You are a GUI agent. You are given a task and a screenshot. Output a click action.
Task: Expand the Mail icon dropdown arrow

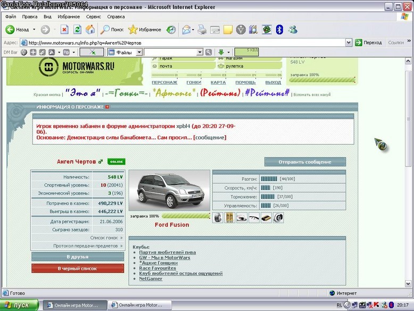tap(193, 30)
